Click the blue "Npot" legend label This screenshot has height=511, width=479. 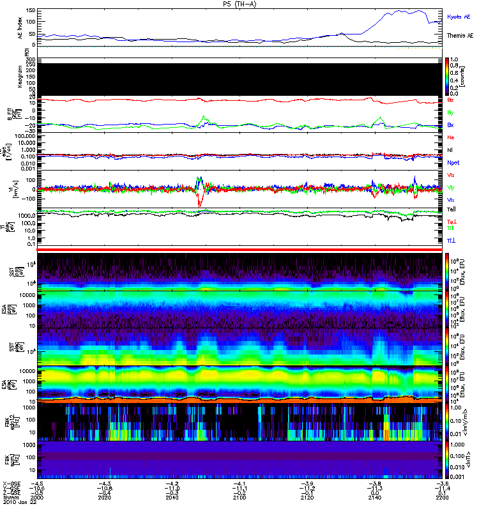pyautogui.click(x=453, y=163)
